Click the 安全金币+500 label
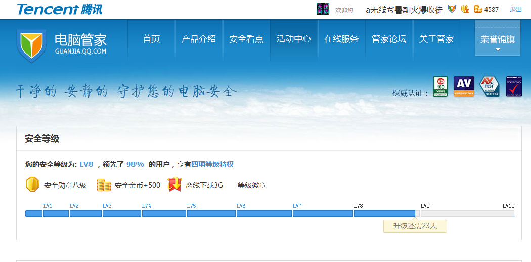The image size is (531, 262). [x=138, y=185]
